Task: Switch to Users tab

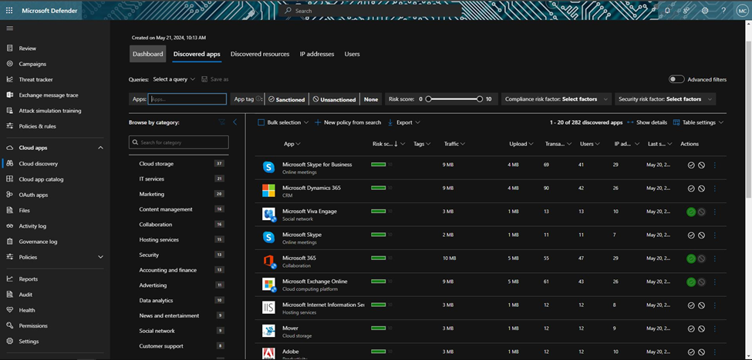Action: click(x=352, y=54)
